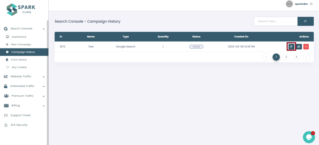Open the sparkcliks account dropdown arrow

point(311,4)
